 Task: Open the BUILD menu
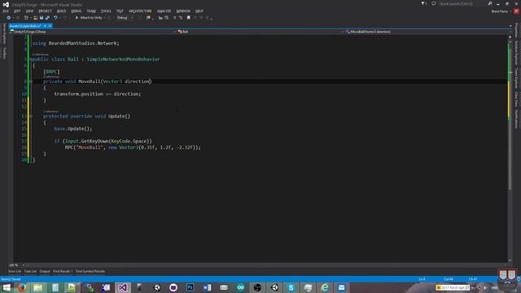click(x=61, y=11)
